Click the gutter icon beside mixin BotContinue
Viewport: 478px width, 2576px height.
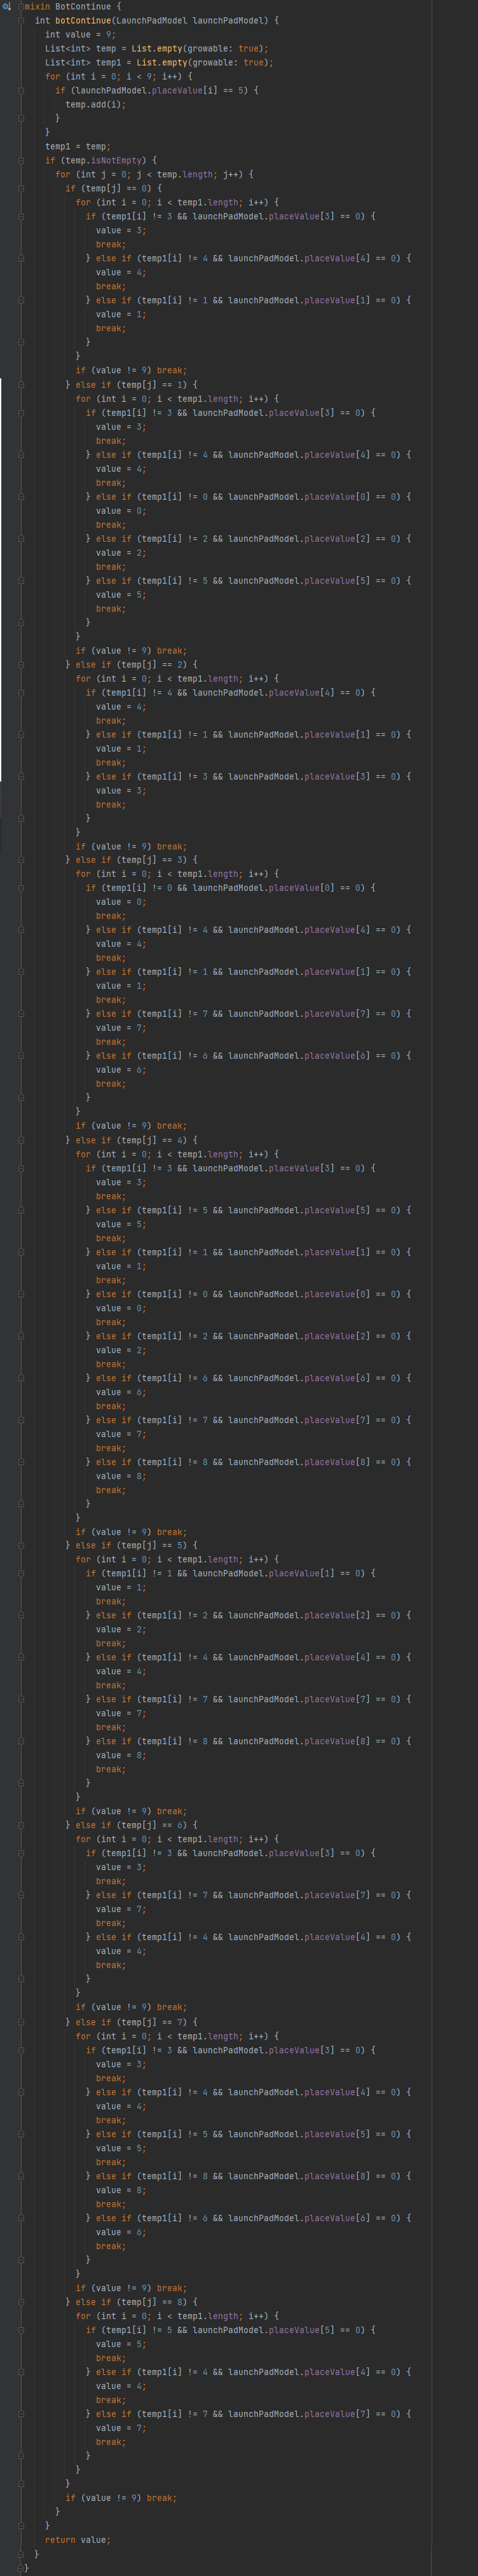[6, 6]
